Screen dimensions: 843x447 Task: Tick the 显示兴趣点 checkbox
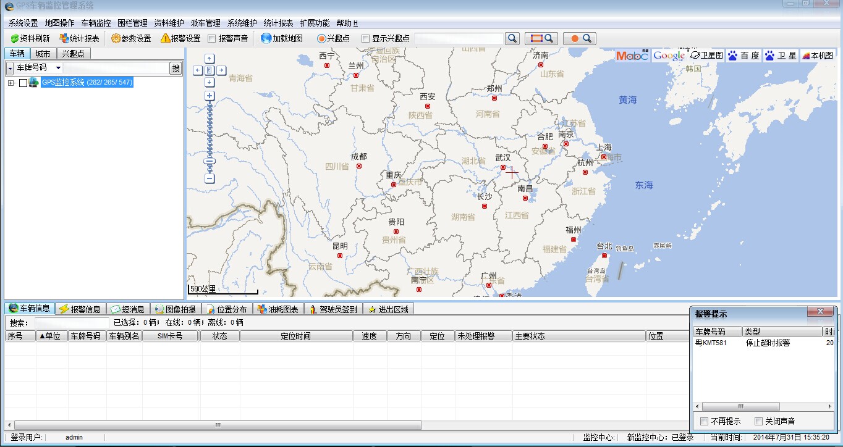(365, 38)
